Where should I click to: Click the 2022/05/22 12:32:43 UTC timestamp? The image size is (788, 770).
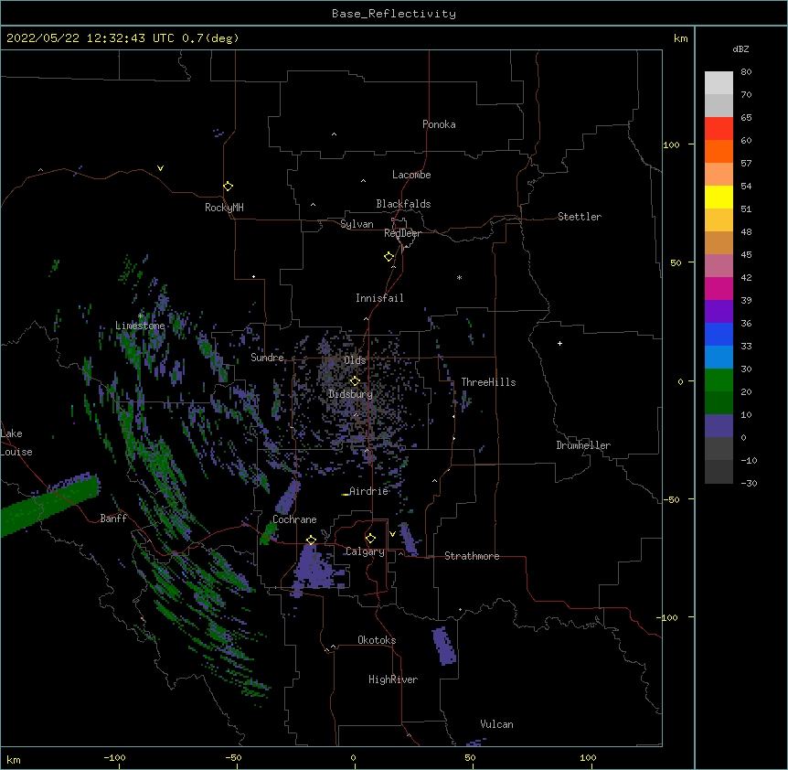[x=90, y=38]
